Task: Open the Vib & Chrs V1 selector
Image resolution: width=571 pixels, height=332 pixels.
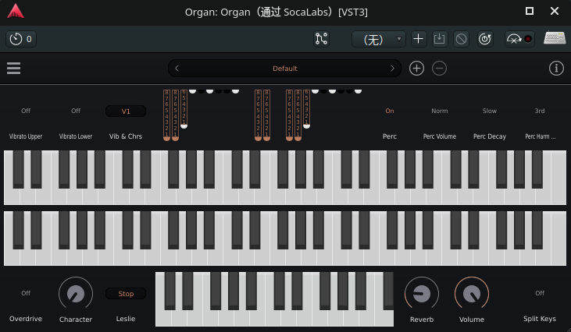Action: pos(126,111)
